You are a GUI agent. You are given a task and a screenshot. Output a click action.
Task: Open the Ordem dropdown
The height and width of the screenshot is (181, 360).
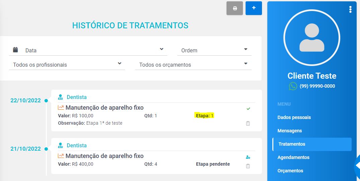click(x=214, y=50)
